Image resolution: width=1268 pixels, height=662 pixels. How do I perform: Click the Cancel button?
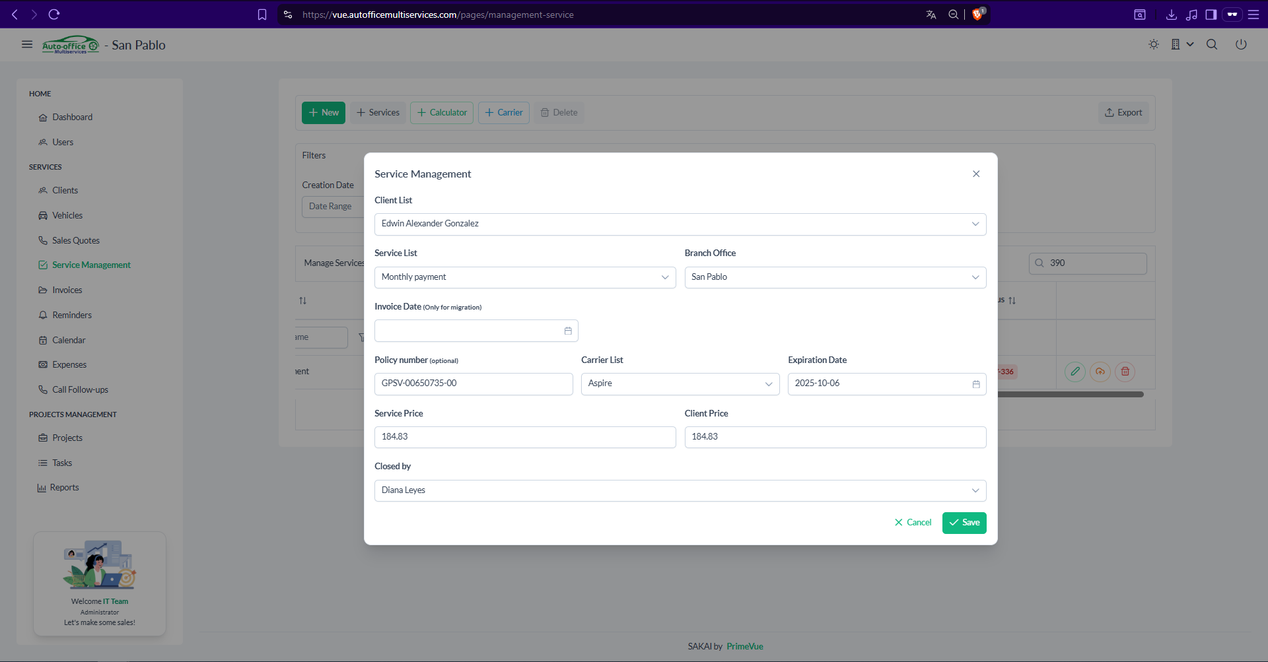(913, 523)
